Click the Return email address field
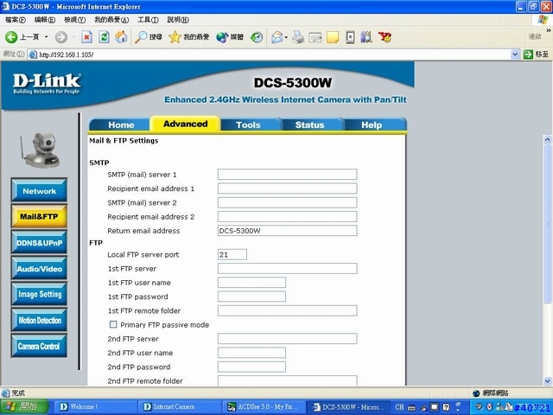The height and width of the screenshot is (415, 553). (287, 231)
